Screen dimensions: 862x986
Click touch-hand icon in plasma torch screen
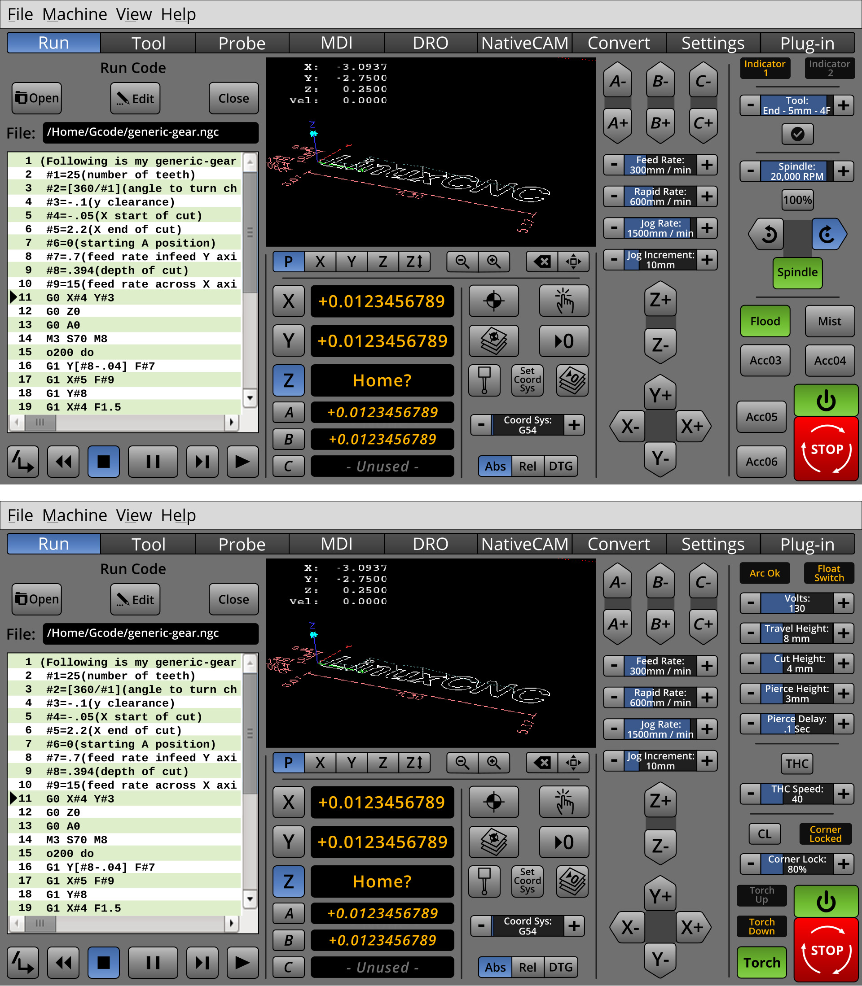tap(564, 802)
